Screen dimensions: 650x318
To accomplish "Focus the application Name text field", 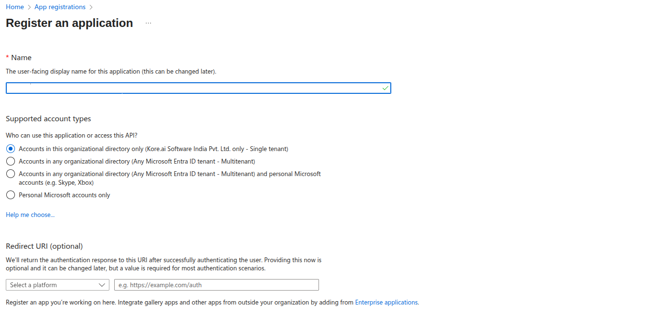I will point(193,88).
